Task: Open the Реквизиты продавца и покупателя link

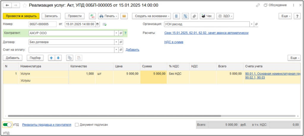Action: [47, 125]
